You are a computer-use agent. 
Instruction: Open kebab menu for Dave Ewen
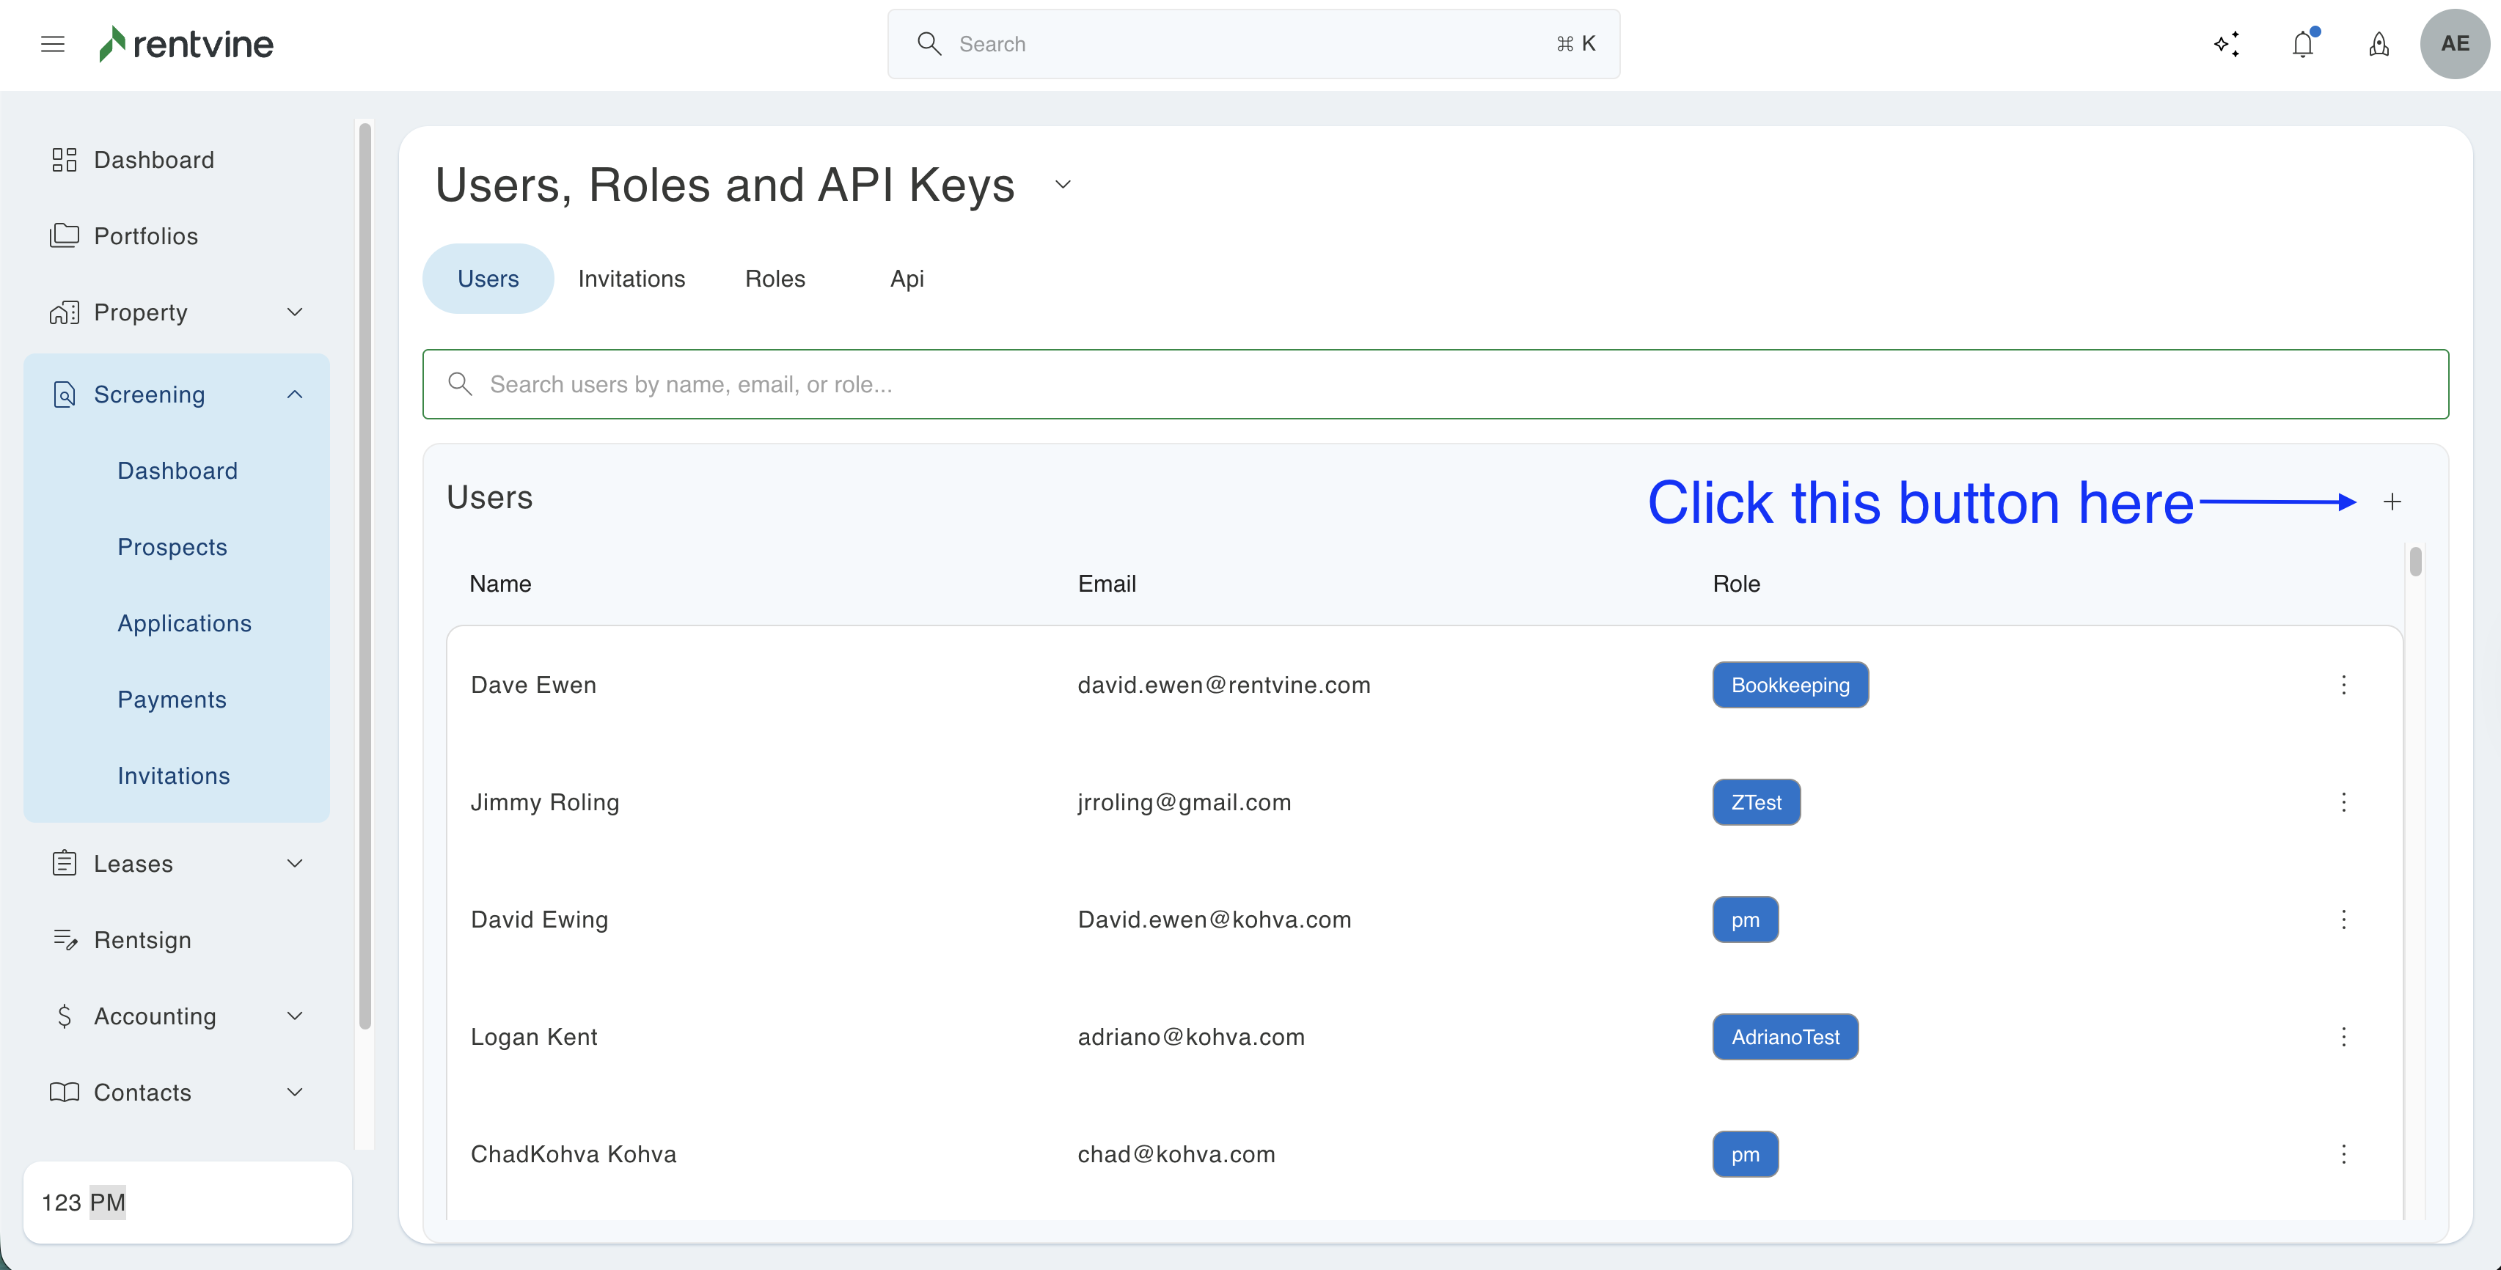2344,686
